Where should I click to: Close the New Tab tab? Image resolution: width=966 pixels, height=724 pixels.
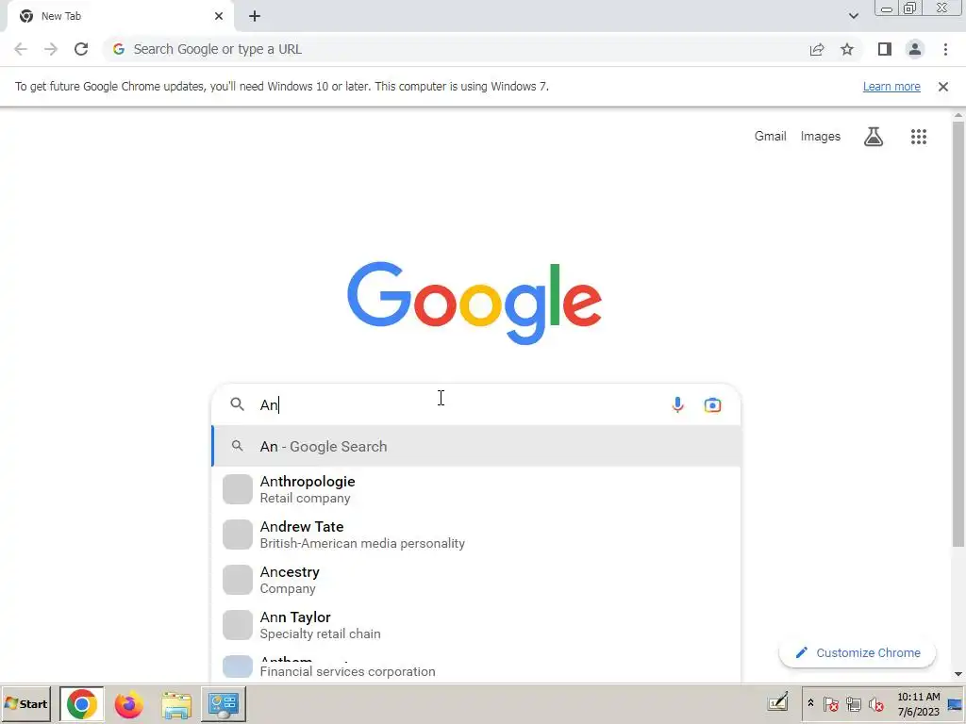tap(219, 16)
